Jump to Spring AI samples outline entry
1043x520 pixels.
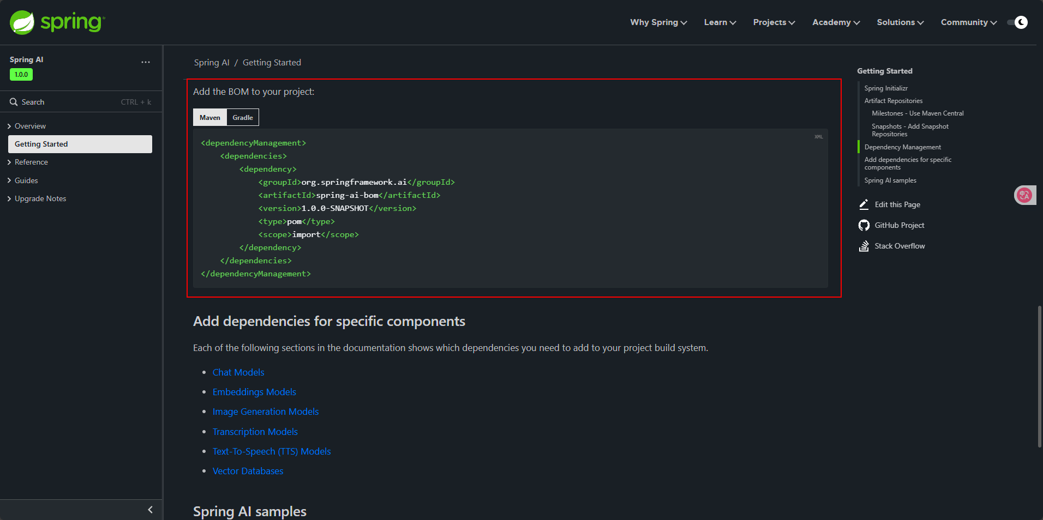point(890,180)
